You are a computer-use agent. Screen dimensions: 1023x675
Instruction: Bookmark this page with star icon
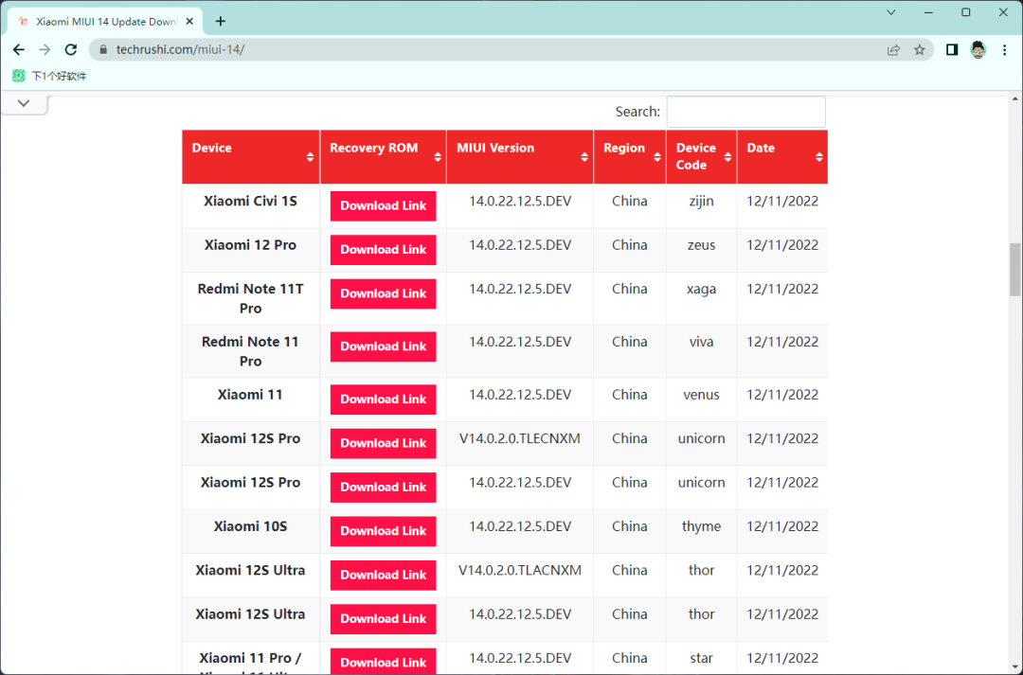[x=919, y=50]
